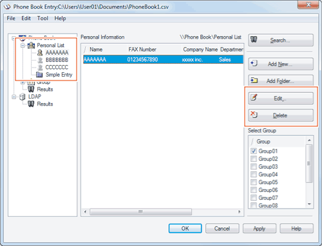Sort by the Company Name column header
The width and height of the screenshot is (322, 246).
tap(200, 50)
